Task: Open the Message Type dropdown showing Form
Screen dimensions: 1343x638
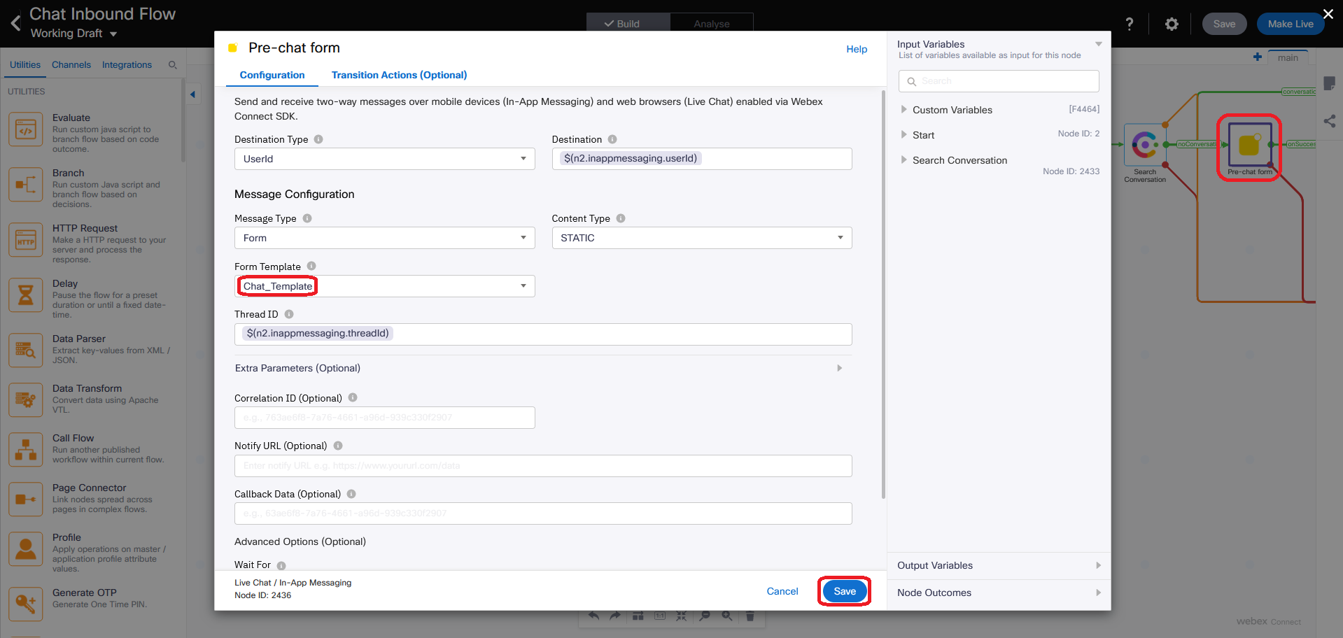Action: pos(384,238)
